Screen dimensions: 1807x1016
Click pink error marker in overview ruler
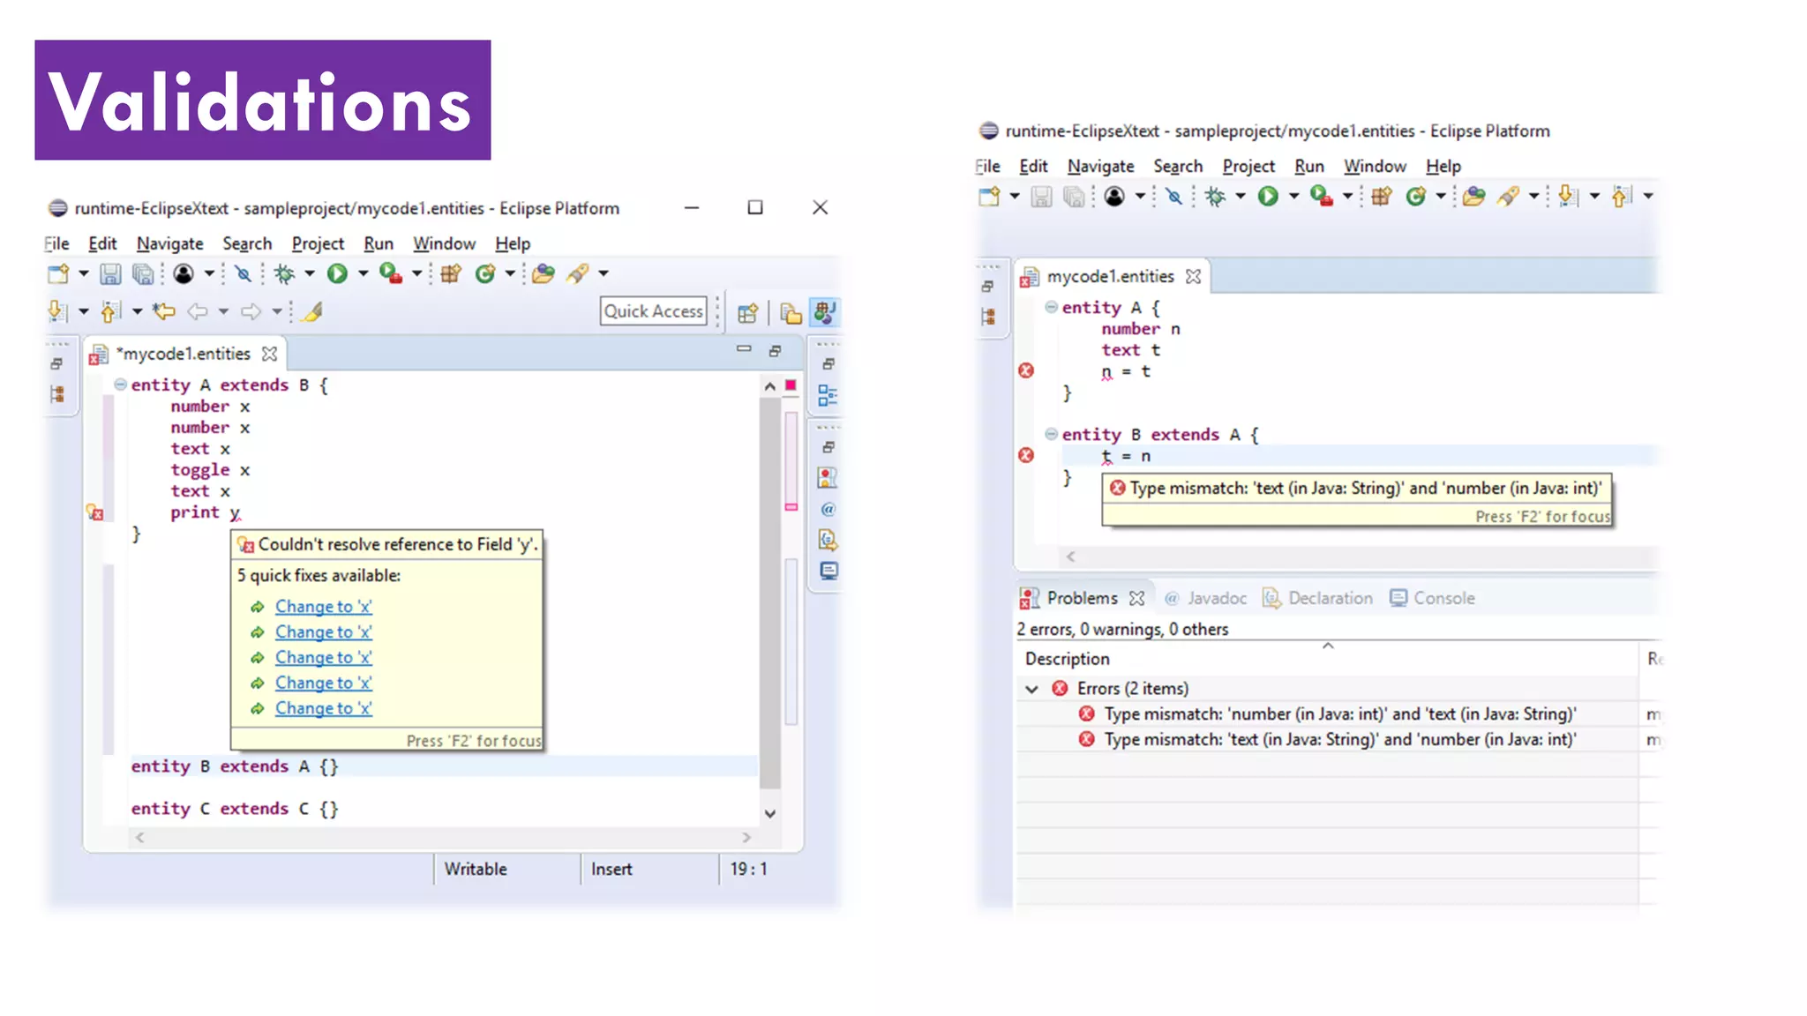point(791,507)
